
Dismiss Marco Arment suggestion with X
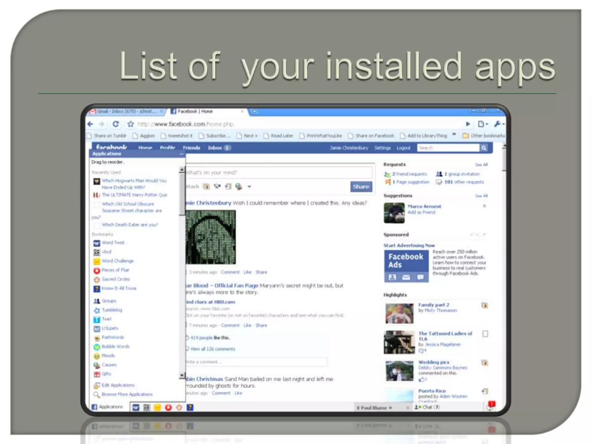[x=484, y=206]
